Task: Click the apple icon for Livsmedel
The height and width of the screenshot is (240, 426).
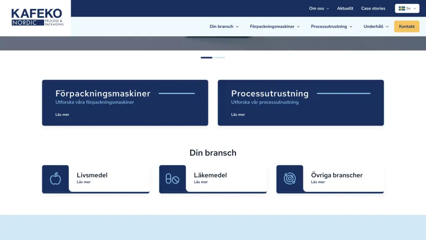Action: 55,179
